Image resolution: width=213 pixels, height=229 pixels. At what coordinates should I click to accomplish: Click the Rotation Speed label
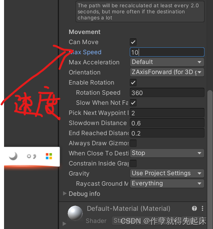click(98, 93)
